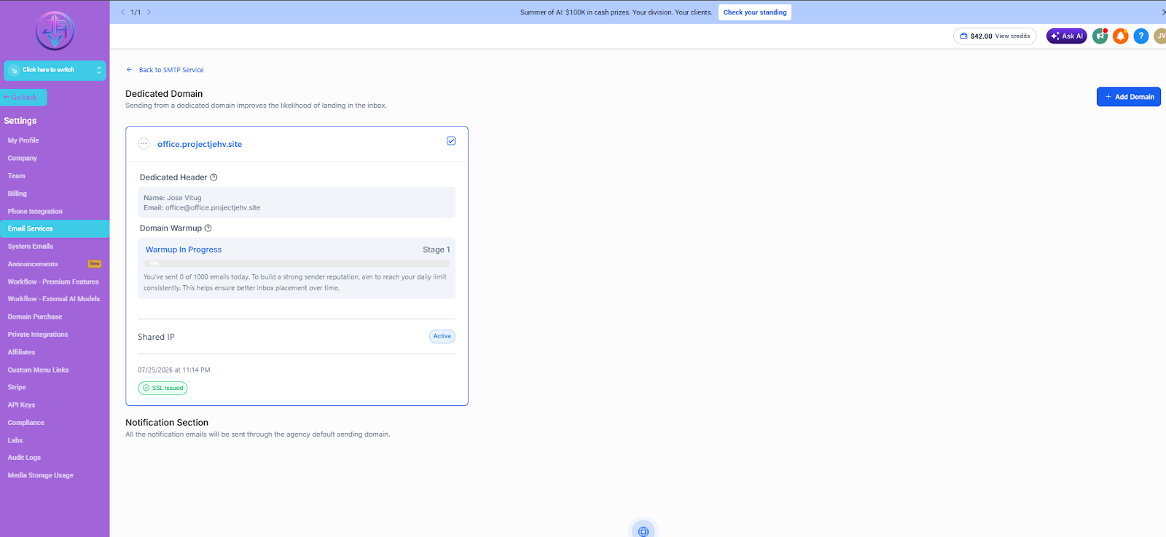
Task: Open Audit Logs settings
Action: pos(24,458)
